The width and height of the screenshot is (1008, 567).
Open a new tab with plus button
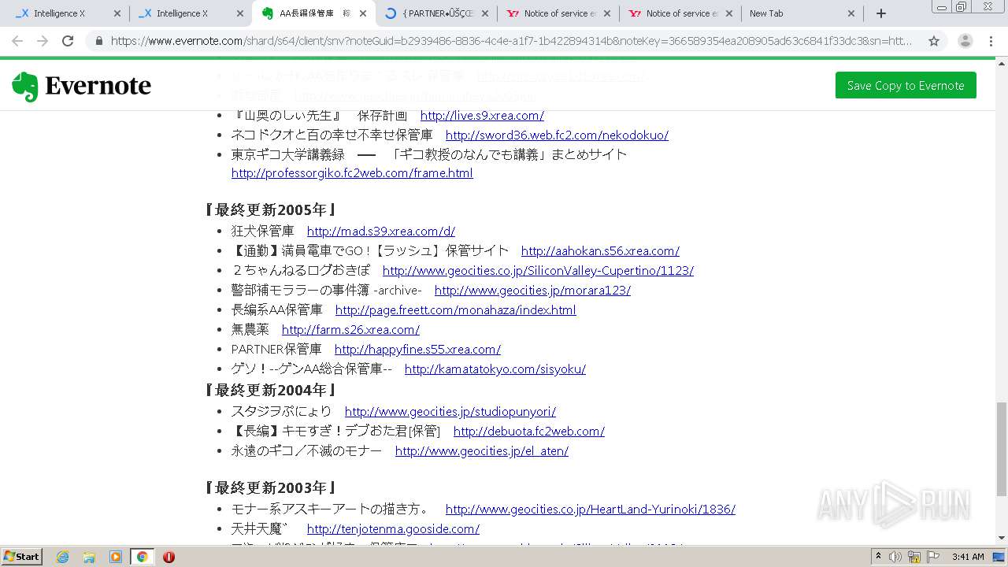[x=881, y=13]
